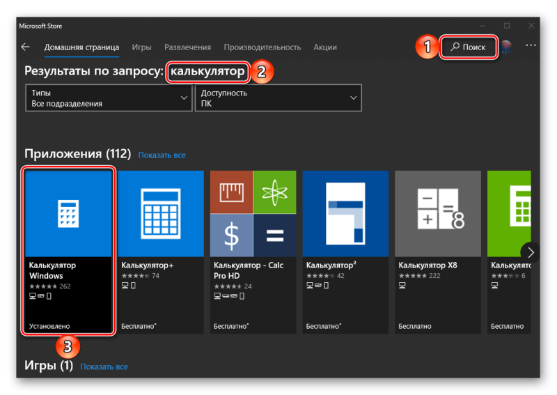Screen dimensions: 557x395
Task: Click the Приложения (112) heading
Action: point(77,154)
